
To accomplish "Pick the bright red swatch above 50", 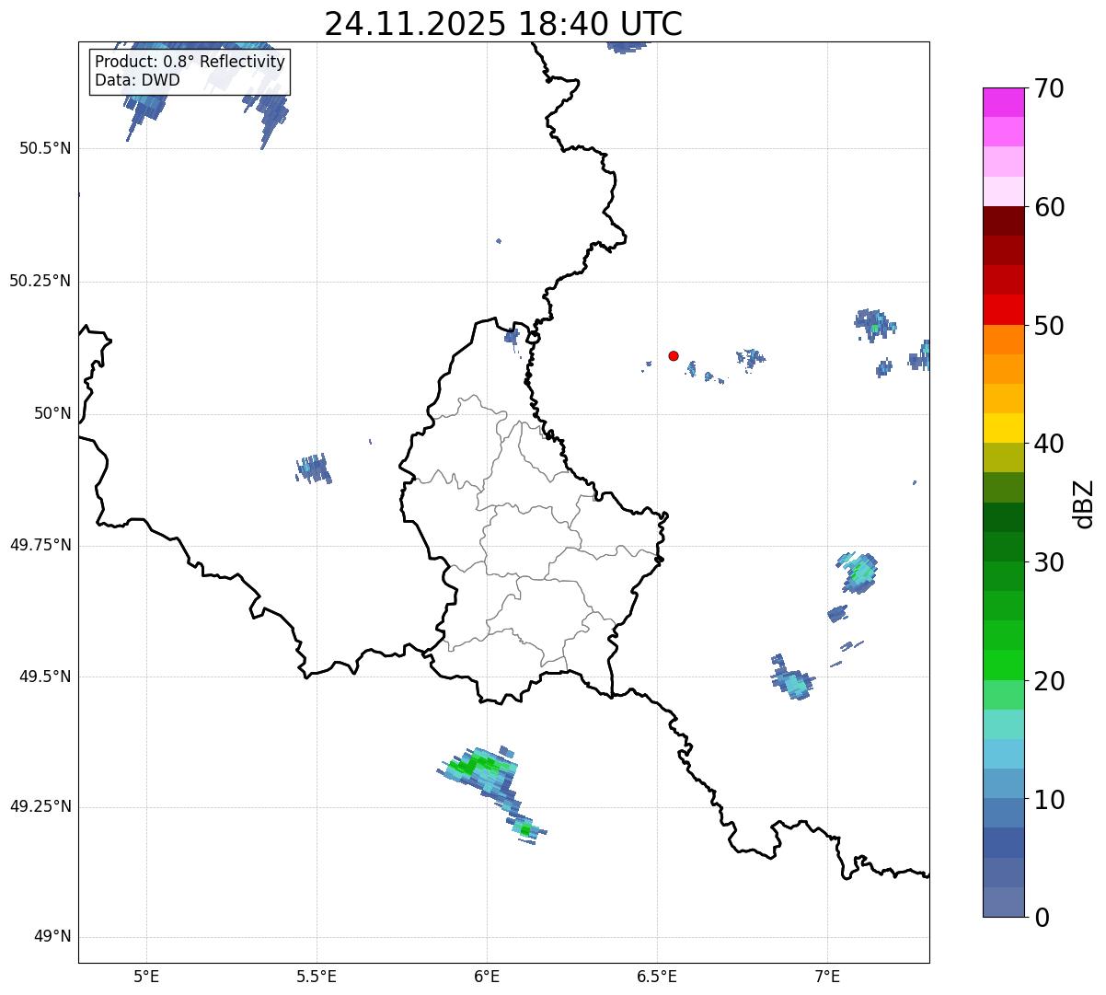I will click(1003, 309).
